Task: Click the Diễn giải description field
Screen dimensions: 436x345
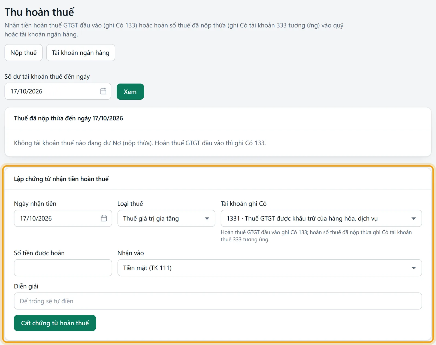Action: [x=218, y=301]
